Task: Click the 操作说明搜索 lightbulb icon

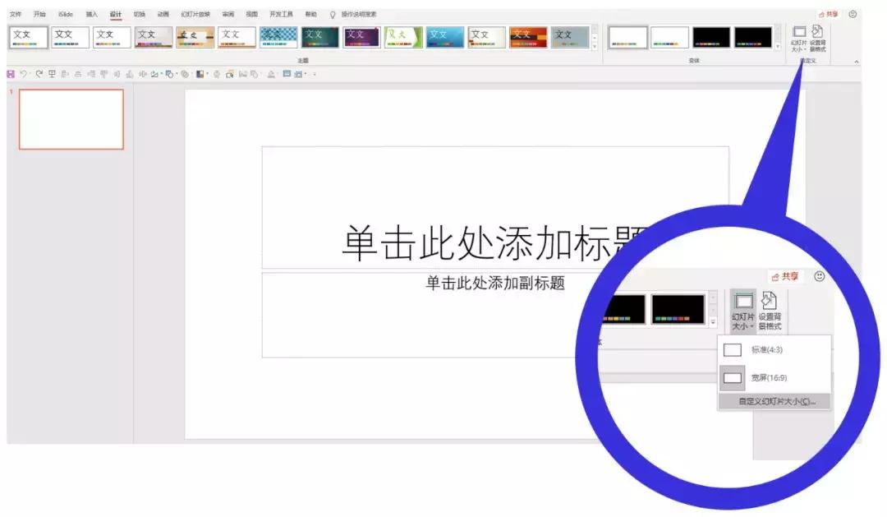Action: coord(331,14)
